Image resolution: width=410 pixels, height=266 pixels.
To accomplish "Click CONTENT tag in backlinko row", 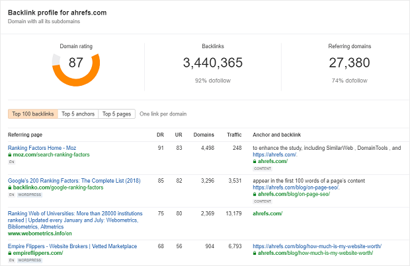I will click(263, 201).
